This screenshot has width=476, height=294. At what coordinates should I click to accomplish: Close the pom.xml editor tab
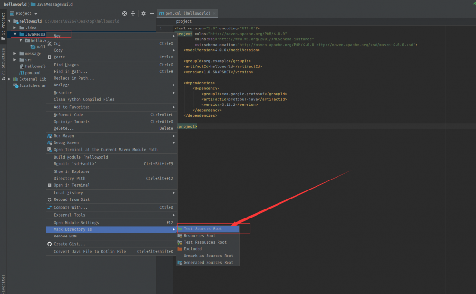(214, 14)
